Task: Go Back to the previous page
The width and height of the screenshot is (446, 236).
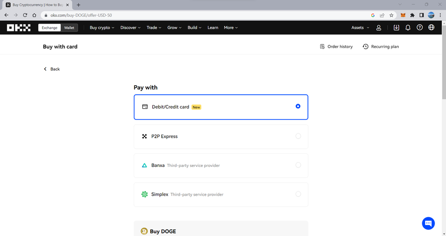Action: coord(51,69)
